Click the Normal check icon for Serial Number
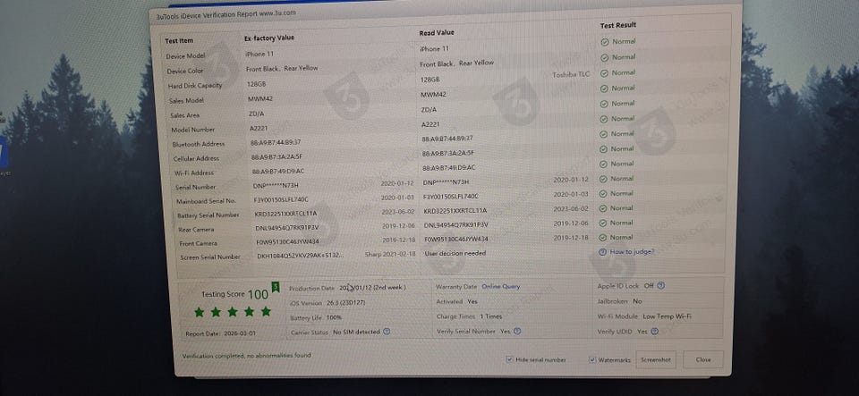This screenshot has width=859, height=396. (603, 179)
